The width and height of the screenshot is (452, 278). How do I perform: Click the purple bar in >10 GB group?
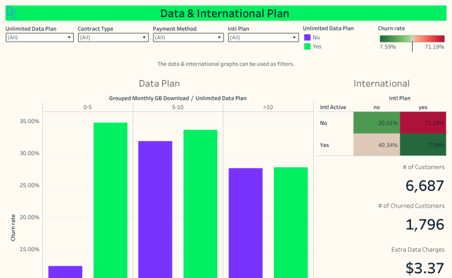pyautogui.click(x=246, y=222)
